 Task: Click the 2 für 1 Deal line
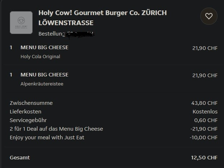pyautogui.click(x=56, y=129)
